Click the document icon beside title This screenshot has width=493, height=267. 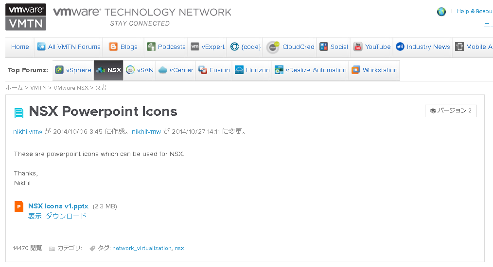point(19,113)
